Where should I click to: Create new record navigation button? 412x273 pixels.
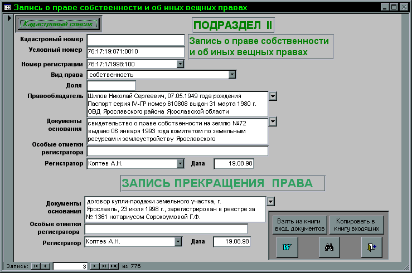(114, 266)
